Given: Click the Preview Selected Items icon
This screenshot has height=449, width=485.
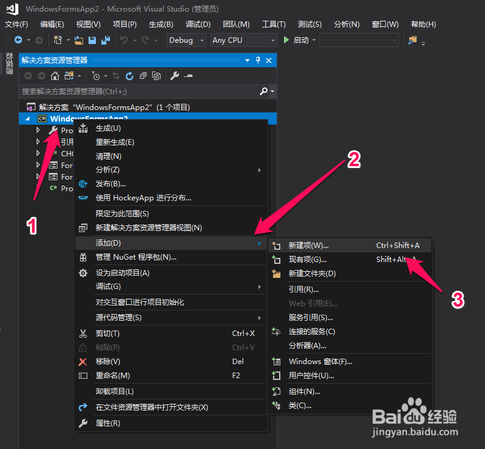Looking at the screenshot, I should click(x=188, y=76).
